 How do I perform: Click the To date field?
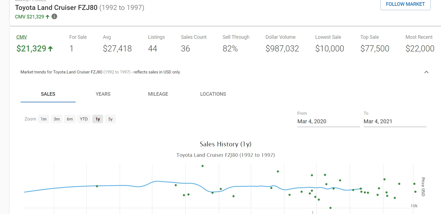click(395, 121)
